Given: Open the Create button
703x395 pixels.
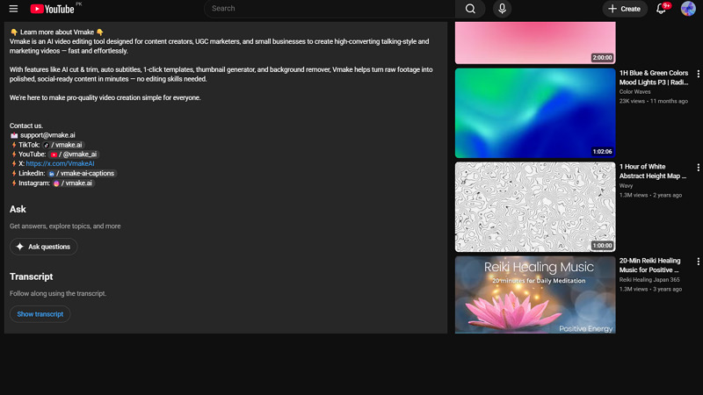Looking at the screenshot, I should [x=625, y=9].
